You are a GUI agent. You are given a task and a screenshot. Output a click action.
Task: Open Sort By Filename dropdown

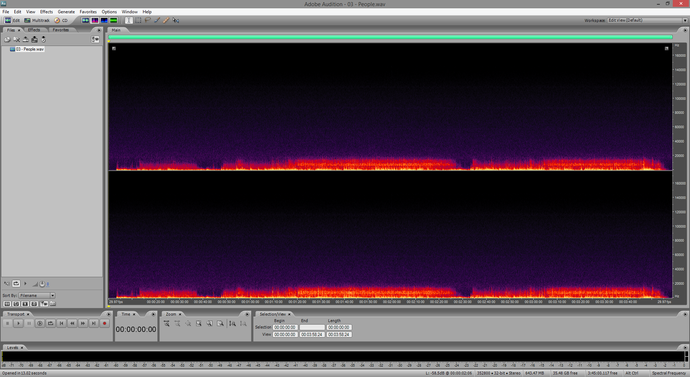(37, 295)
